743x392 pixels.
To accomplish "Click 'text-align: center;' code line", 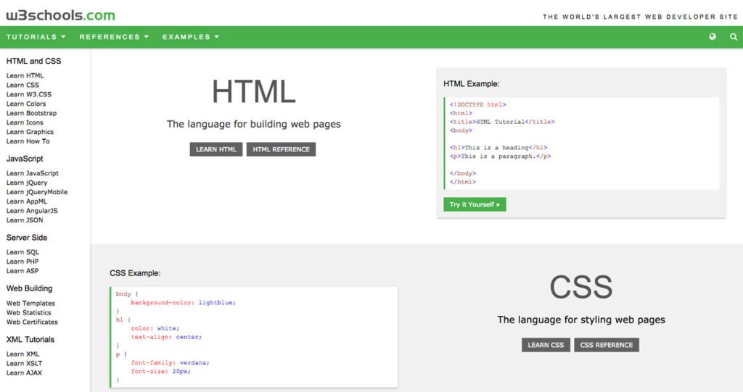I will (x=166, y=337).
